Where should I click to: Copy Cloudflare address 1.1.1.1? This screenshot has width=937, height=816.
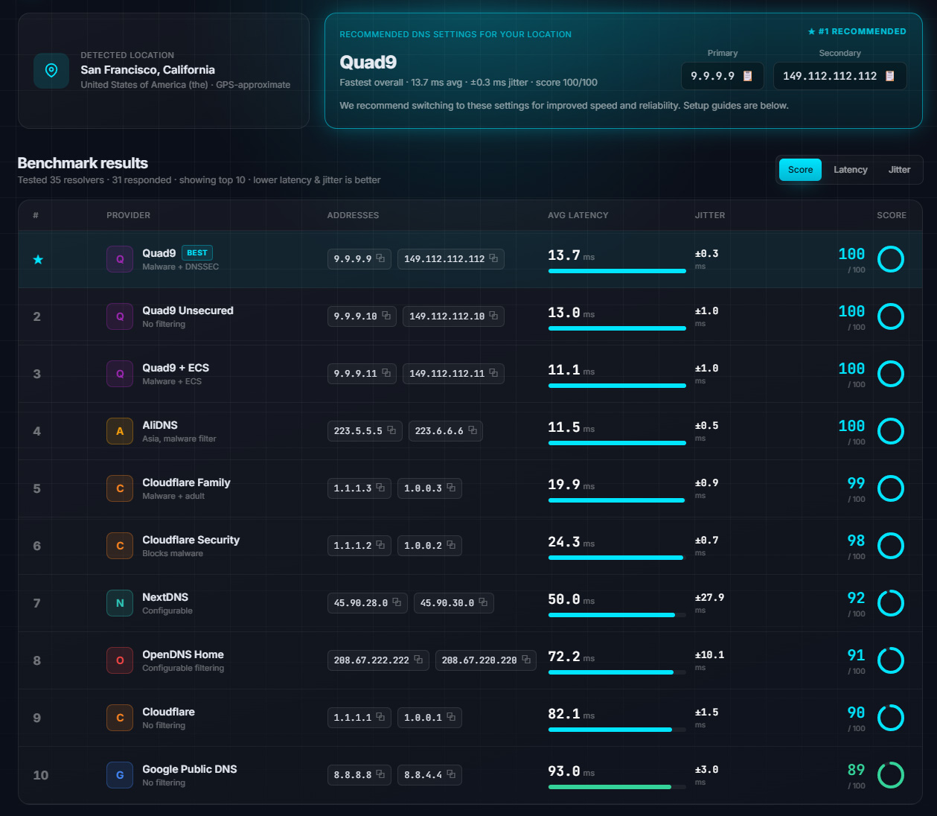[x=380, y=717]
